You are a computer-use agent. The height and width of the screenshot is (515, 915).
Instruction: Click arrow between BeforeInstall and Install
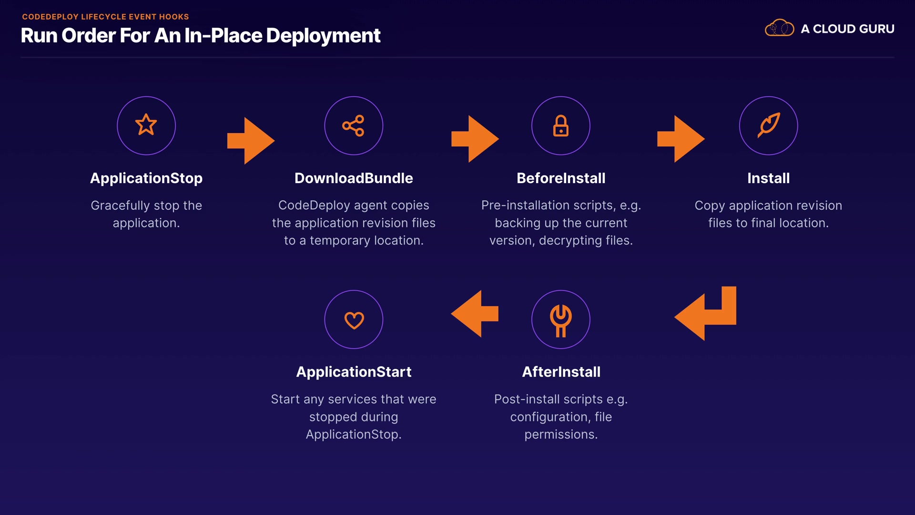coord(681,139)
